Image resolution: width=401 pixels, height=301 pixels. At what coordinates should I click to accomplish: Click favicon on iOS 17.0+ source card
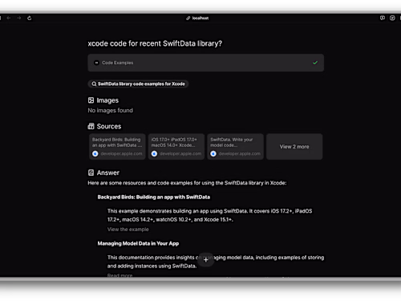coord(154,153)
